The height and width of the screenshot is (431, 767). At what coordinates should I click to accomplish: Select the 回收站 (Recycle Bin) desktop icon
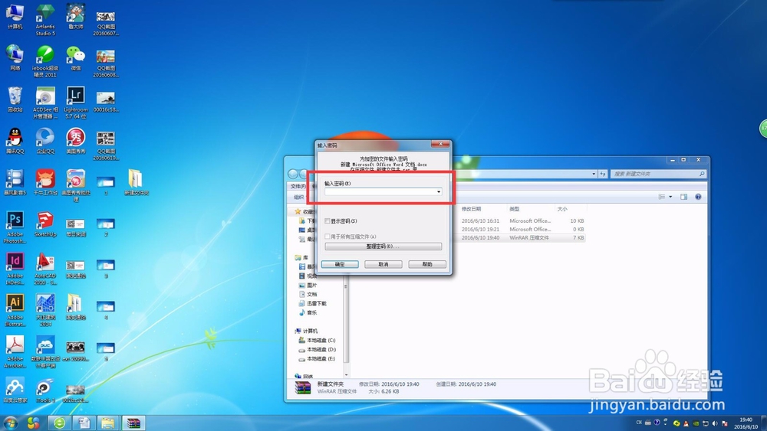15,99
